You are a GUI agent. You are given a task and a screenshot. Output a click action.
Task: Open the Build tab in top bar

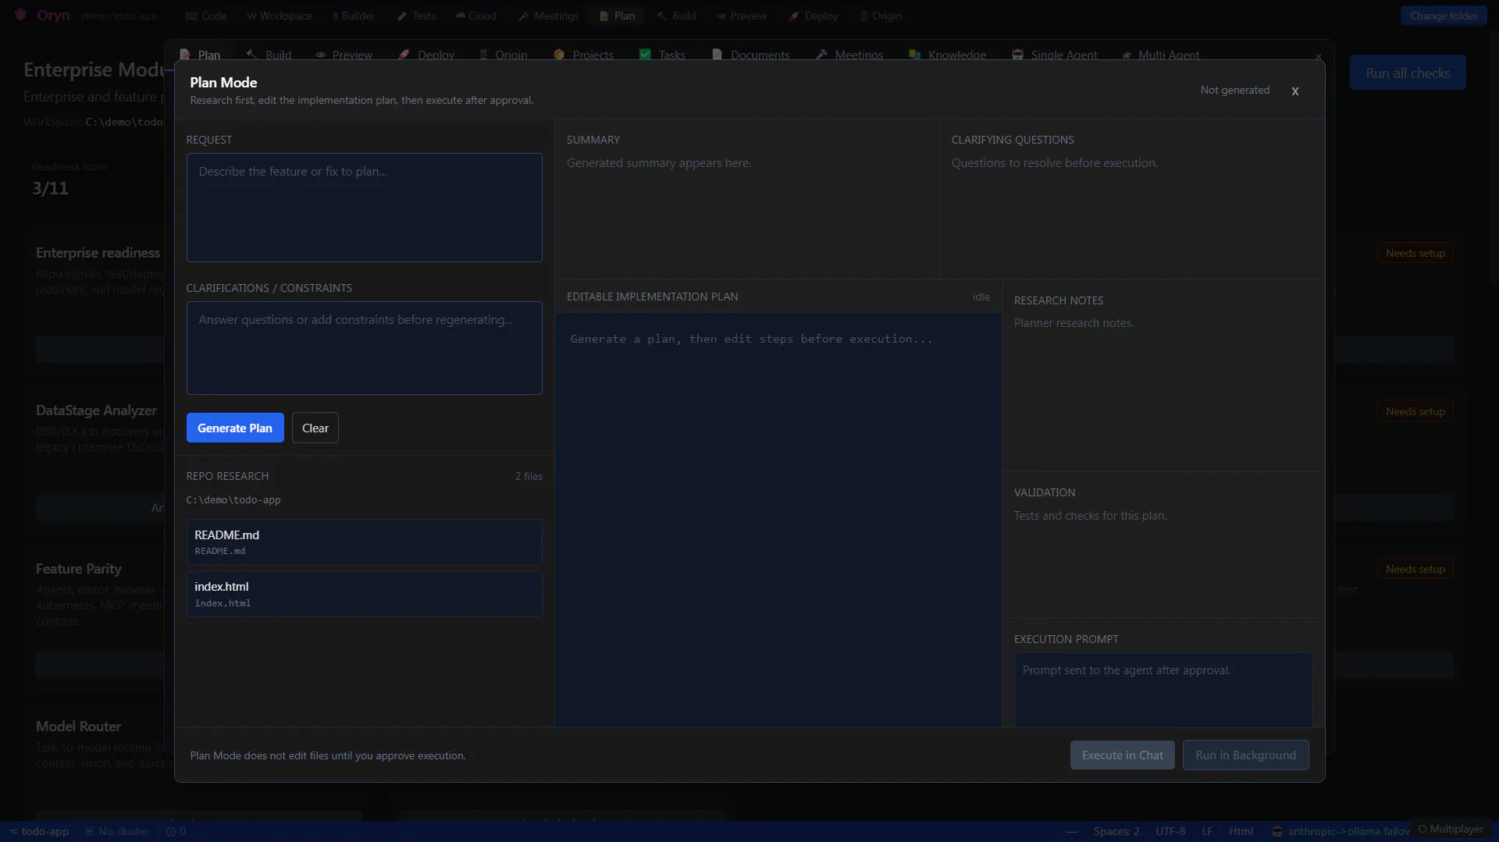(676, 16)
